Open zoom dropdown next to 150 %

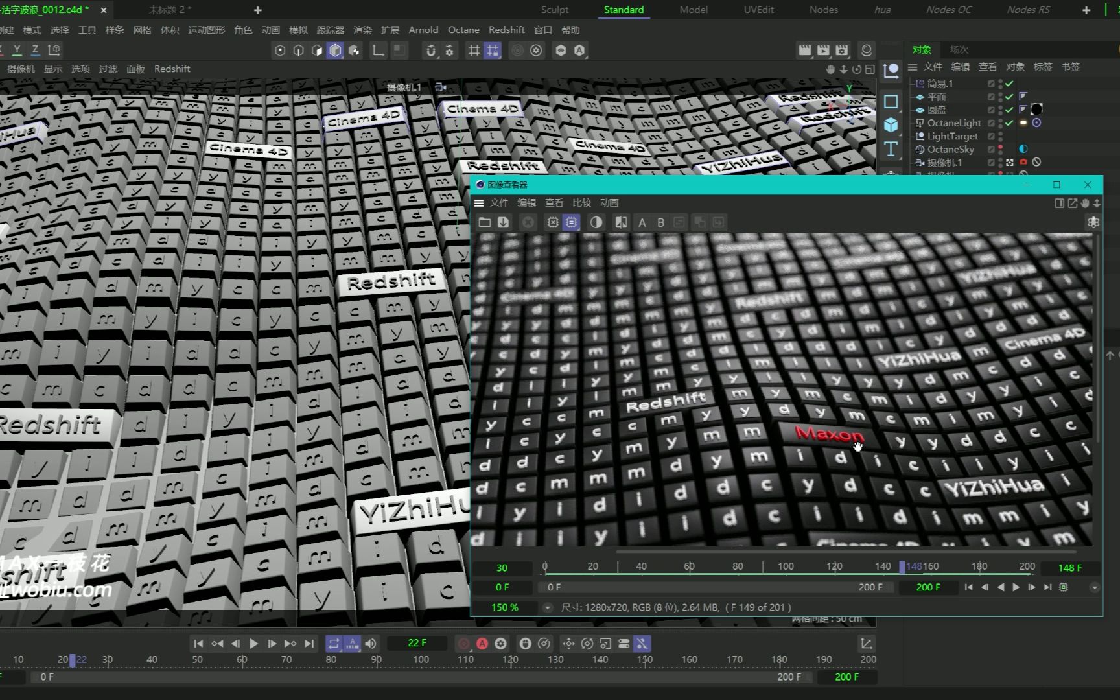(548, 607)
